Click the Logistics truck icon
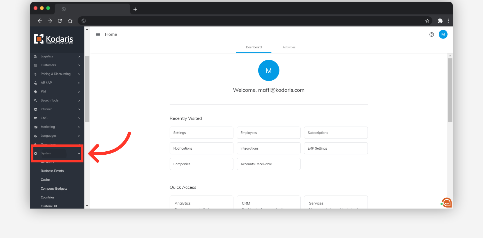483x238 pixels. coord(35,56)
